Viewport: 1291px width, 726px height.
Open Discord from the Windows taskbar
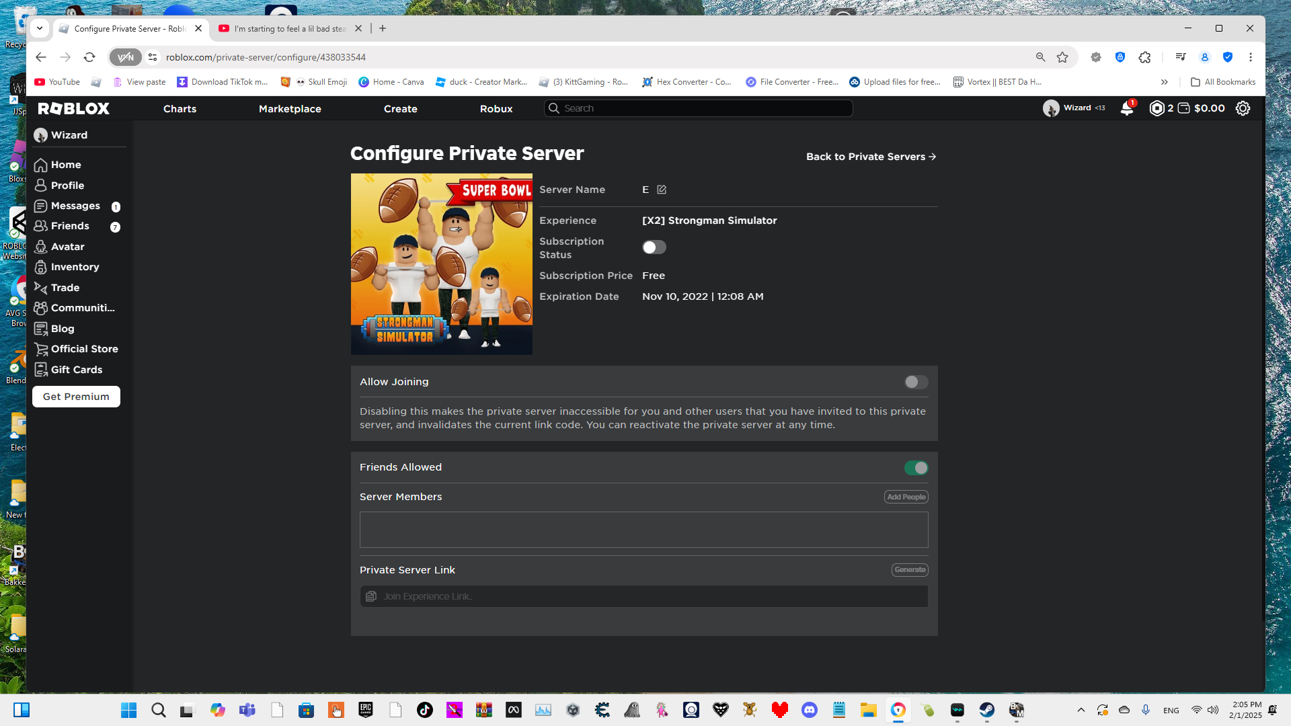[809, 710]
